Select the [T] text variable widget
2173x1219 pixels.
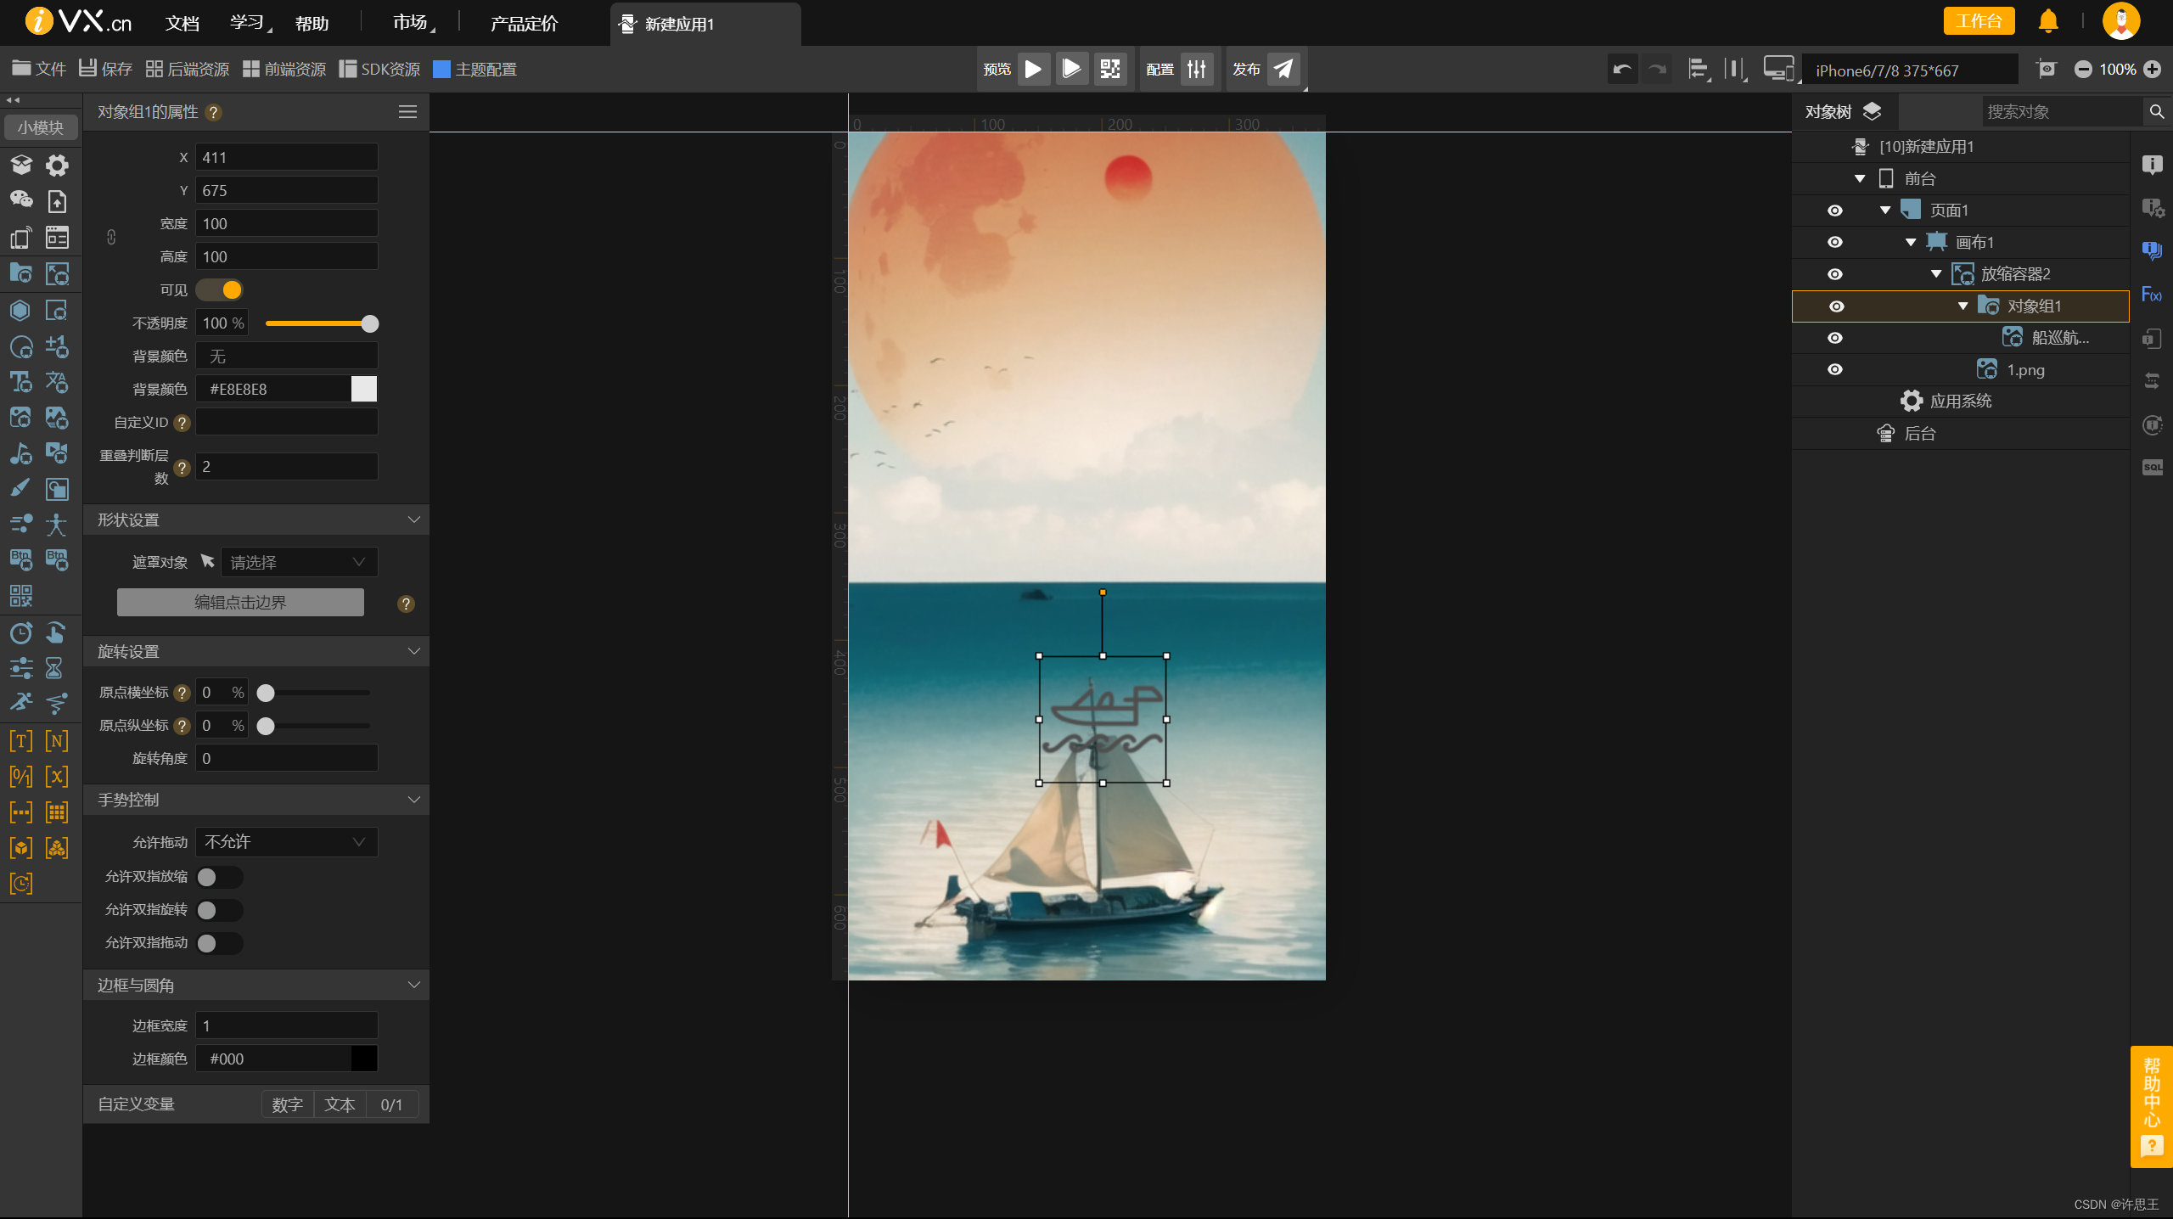pyautogui.click(x=21, y=740)
